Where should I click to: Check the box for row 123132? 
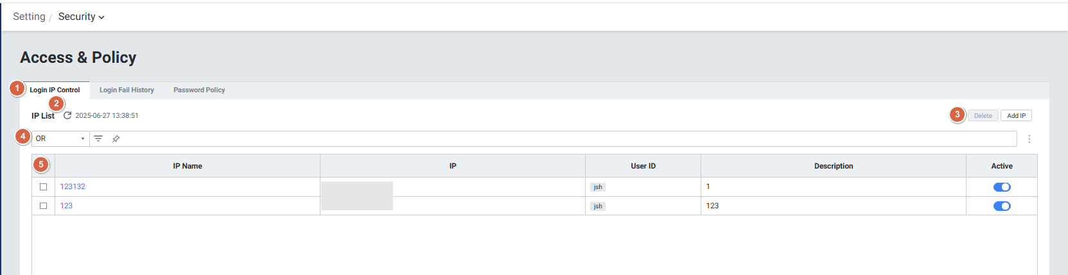[44, 187]
